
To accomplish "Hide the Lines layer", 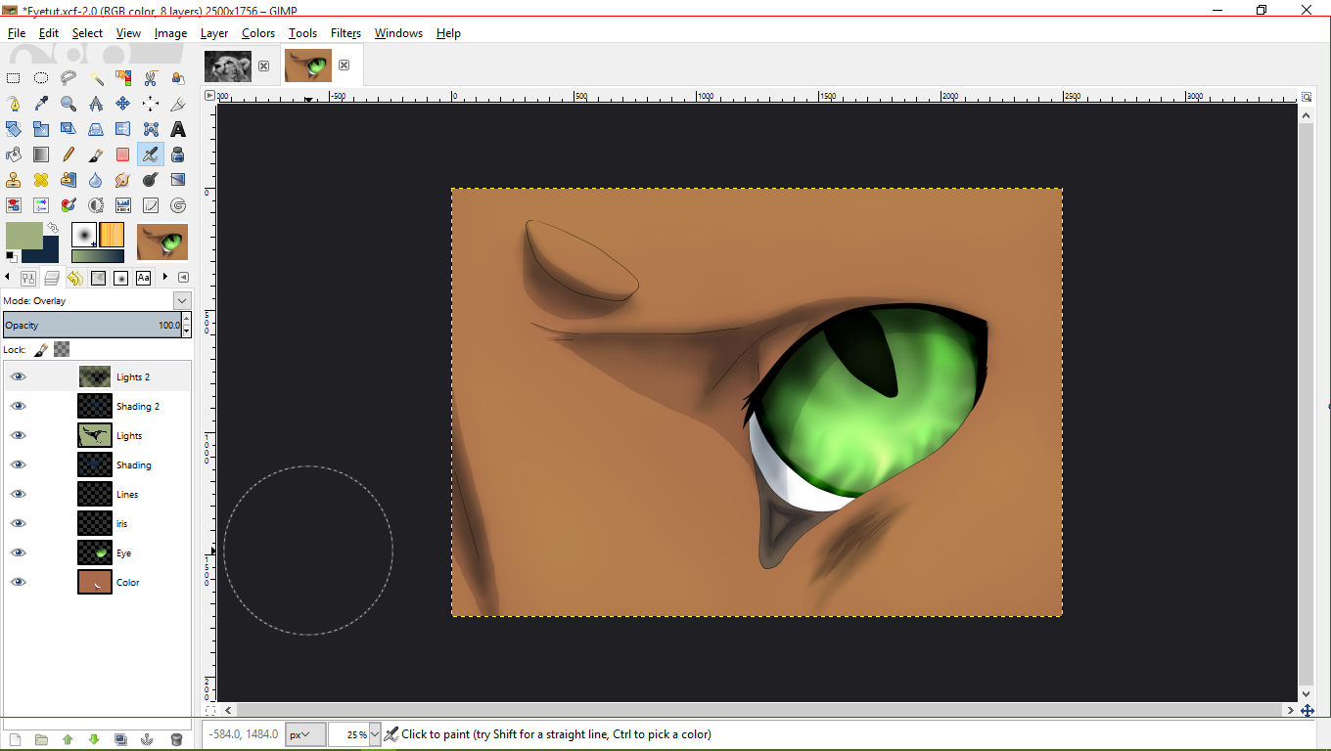I will click(x=19, y=494).
